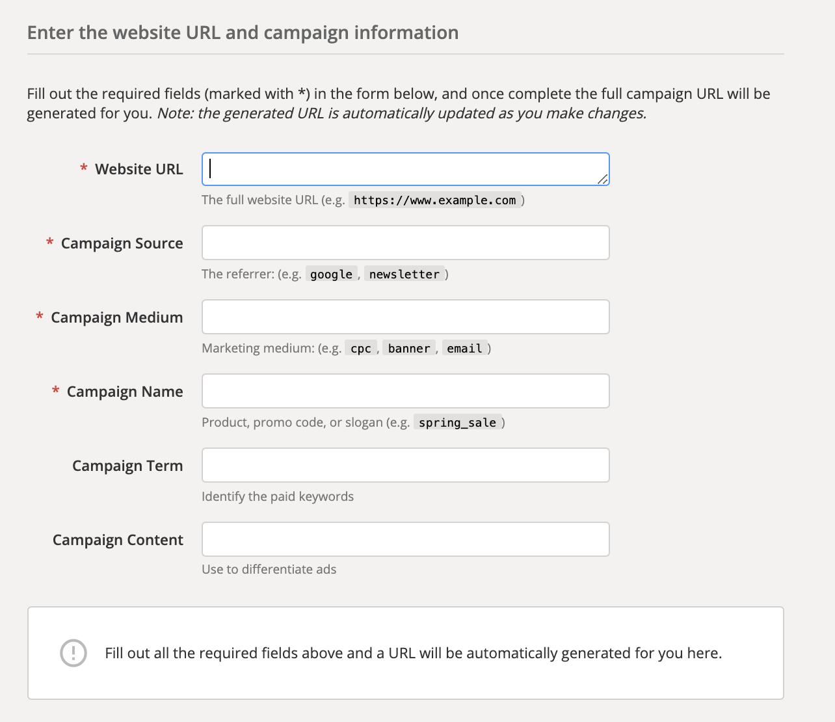The height and width of the screenshot is (722, 835).
Task: Click the Campaign Content text field
Action: [405, 539]
